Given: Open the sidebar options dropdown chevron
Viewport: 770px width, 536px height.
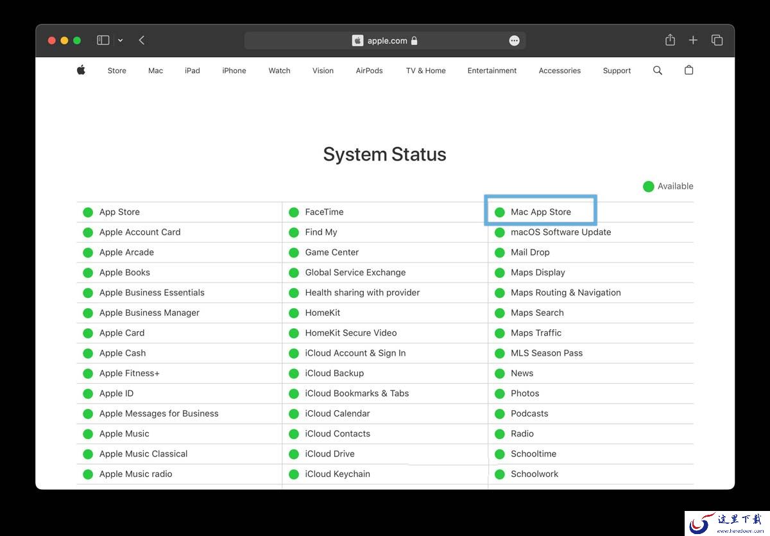Looking at the screenshot, I should click(120, 40).
